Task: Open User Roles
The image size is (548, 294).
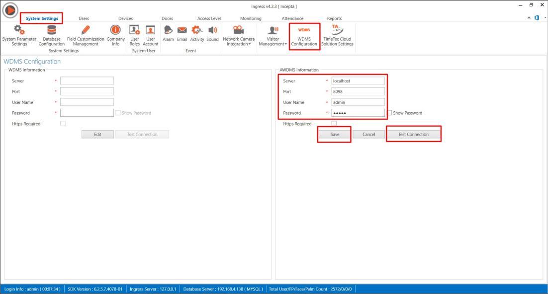Action: tap(135, 35)
